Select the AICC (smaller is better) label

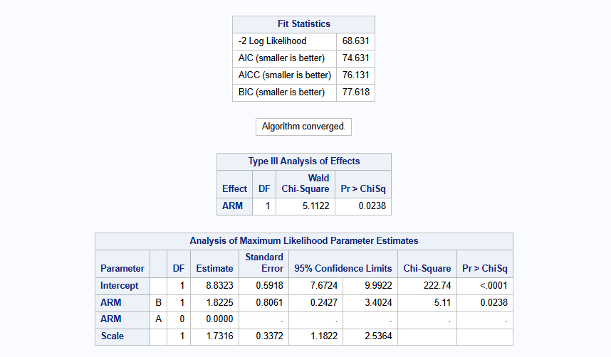pos(284,75)
